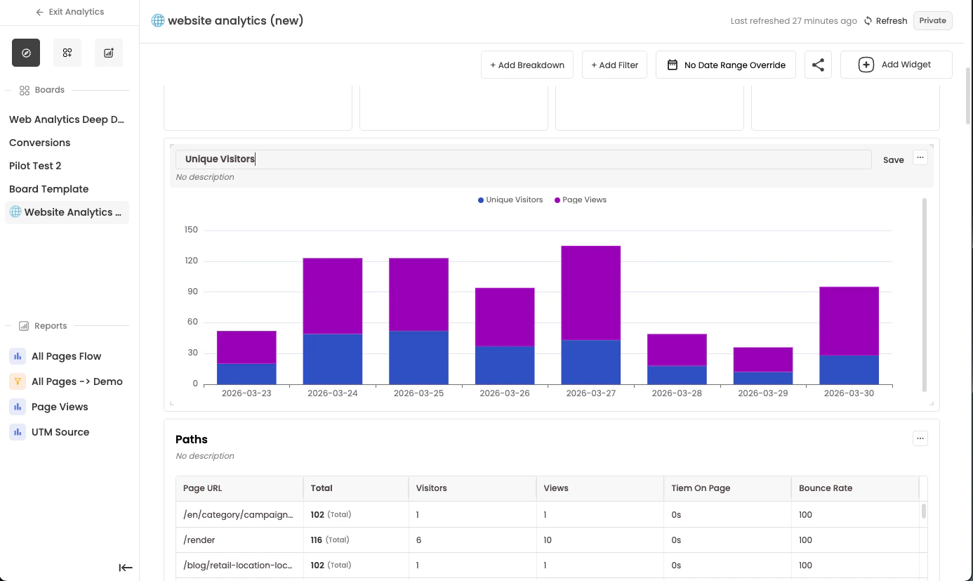The image size is (973, 581).
Task: Open the boards grid-plus icon
Action: coord(67,53)
